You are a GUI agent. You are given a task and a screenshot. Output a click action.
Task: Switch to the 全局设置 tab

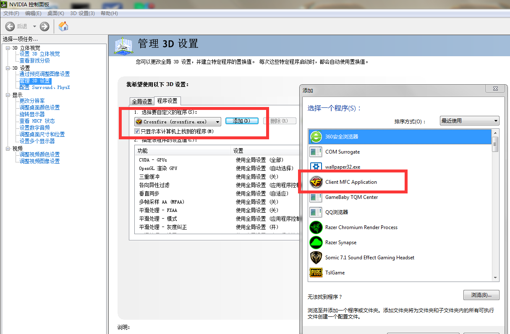click(141, 101)
